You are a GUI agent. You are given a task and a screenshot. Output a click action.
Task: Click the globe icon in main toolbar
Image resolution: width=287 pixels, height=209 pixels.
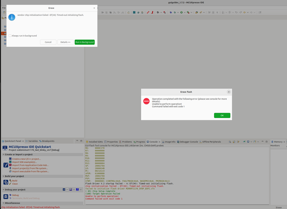tap(138, 12)
